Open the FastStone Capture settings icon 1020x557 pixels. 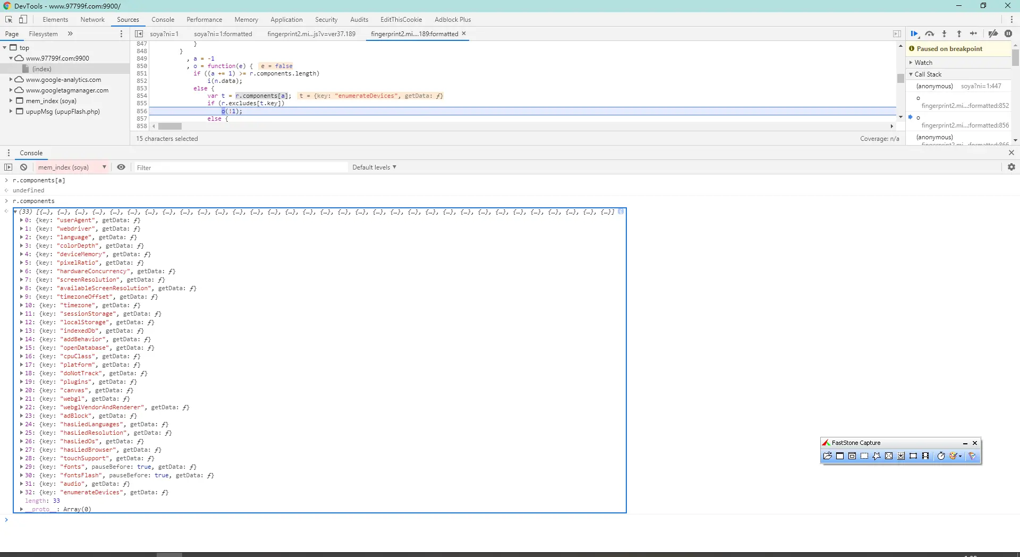tap(972, 456)
